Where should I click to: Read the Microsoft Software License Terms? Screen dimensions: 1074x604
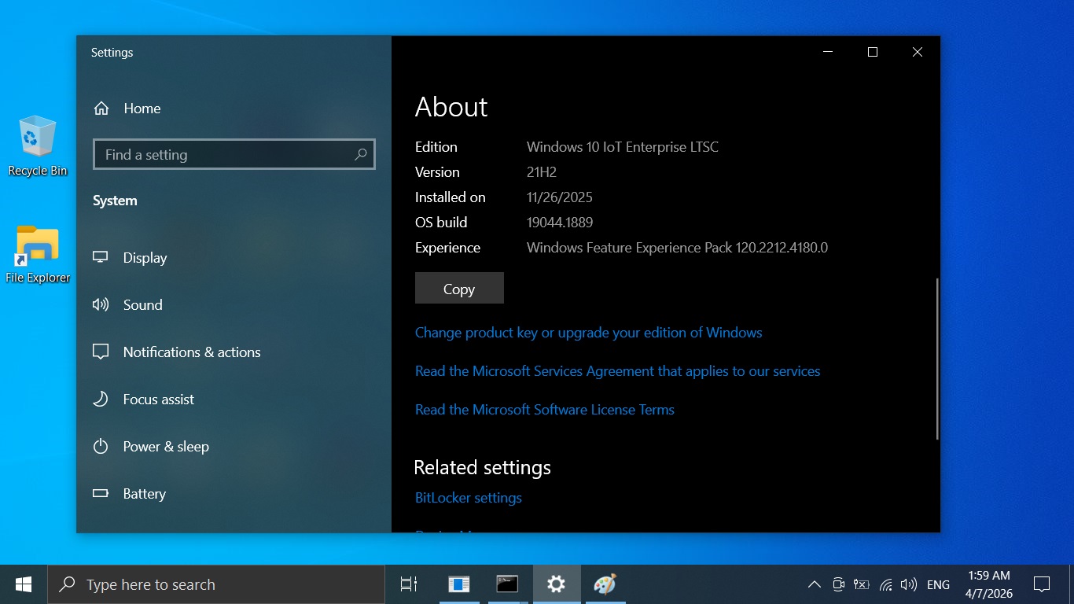pos(544,410)
